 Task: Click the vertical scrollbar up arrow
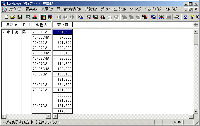coord(196,32)
